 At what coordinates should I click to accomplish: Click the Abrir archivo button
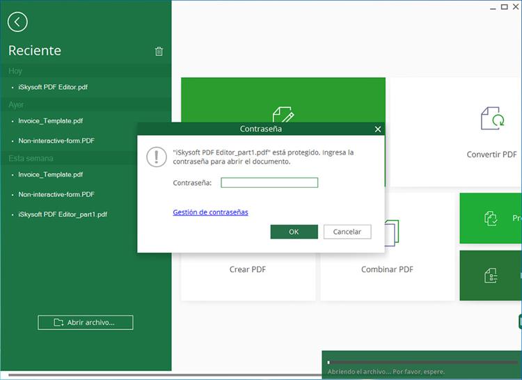(85, 322)
